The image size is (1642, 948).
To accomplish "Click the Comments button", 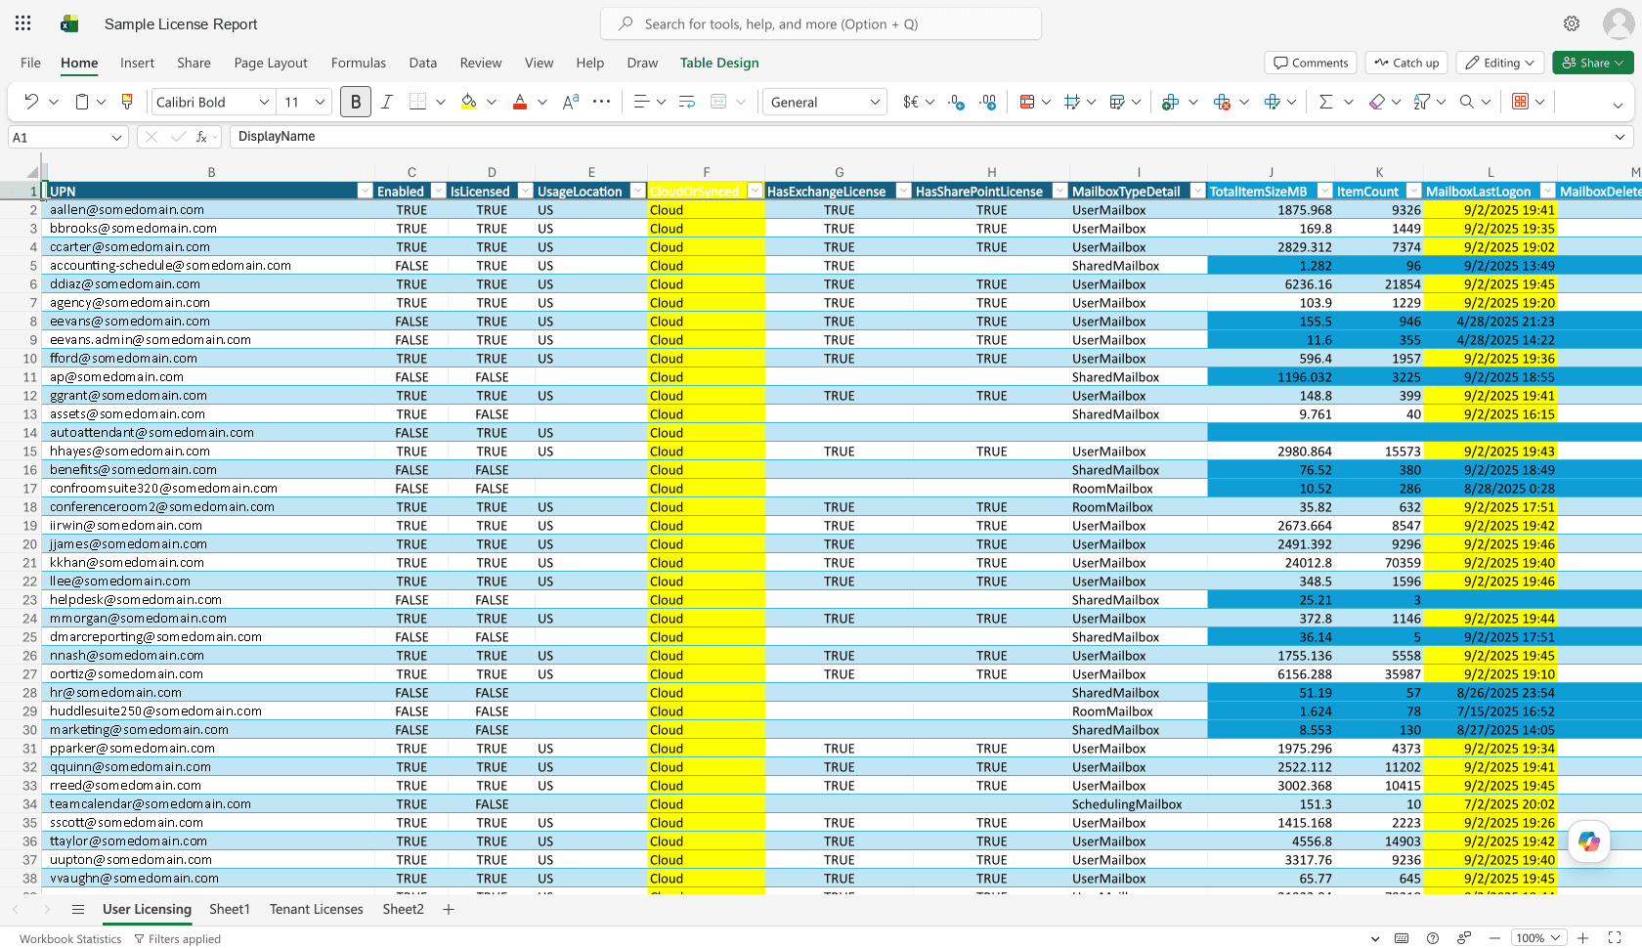I will tap(1311, 63).
